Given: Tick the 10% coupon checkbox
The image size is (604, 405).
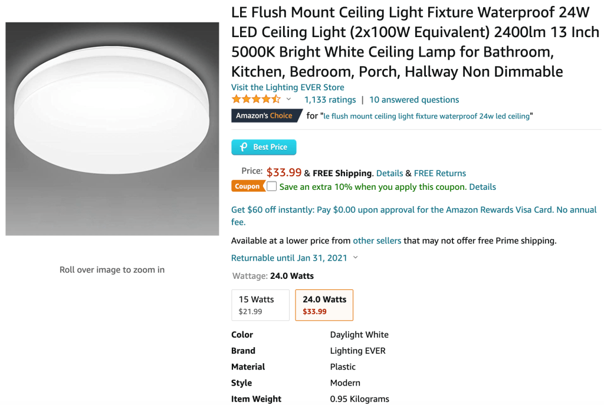Looking at the screenshot, I should [x=271, y=186].
